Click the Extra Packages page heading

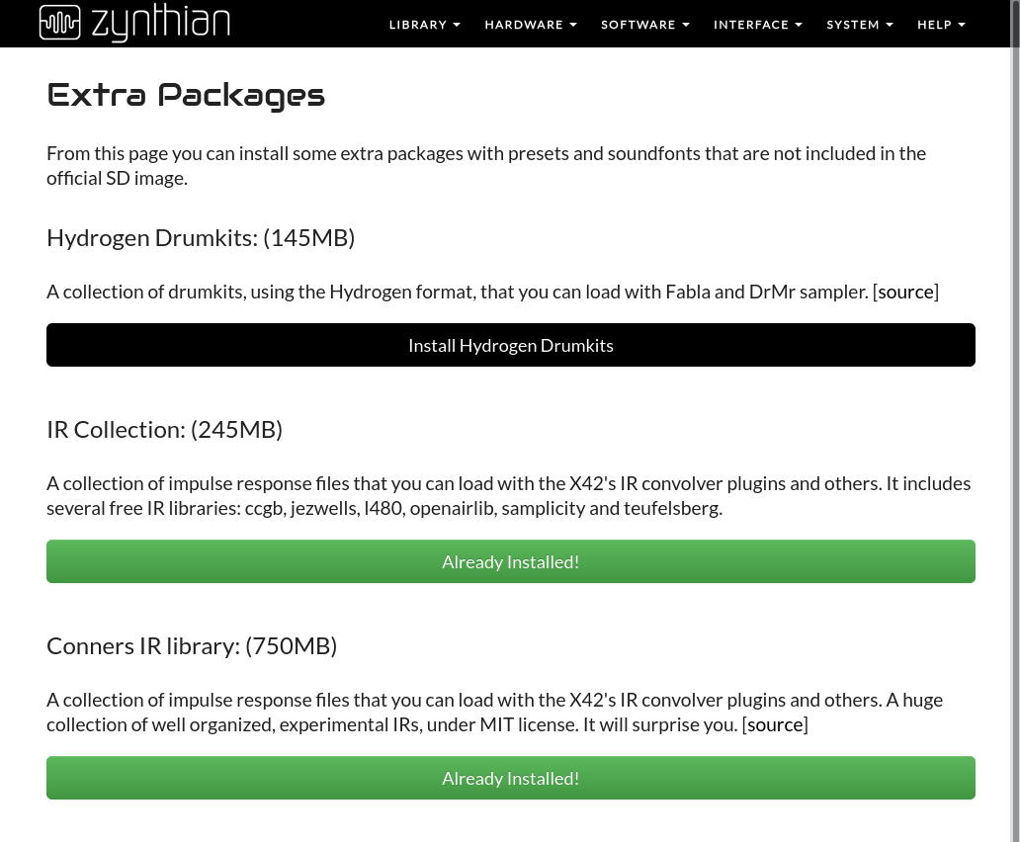[186, 95]
